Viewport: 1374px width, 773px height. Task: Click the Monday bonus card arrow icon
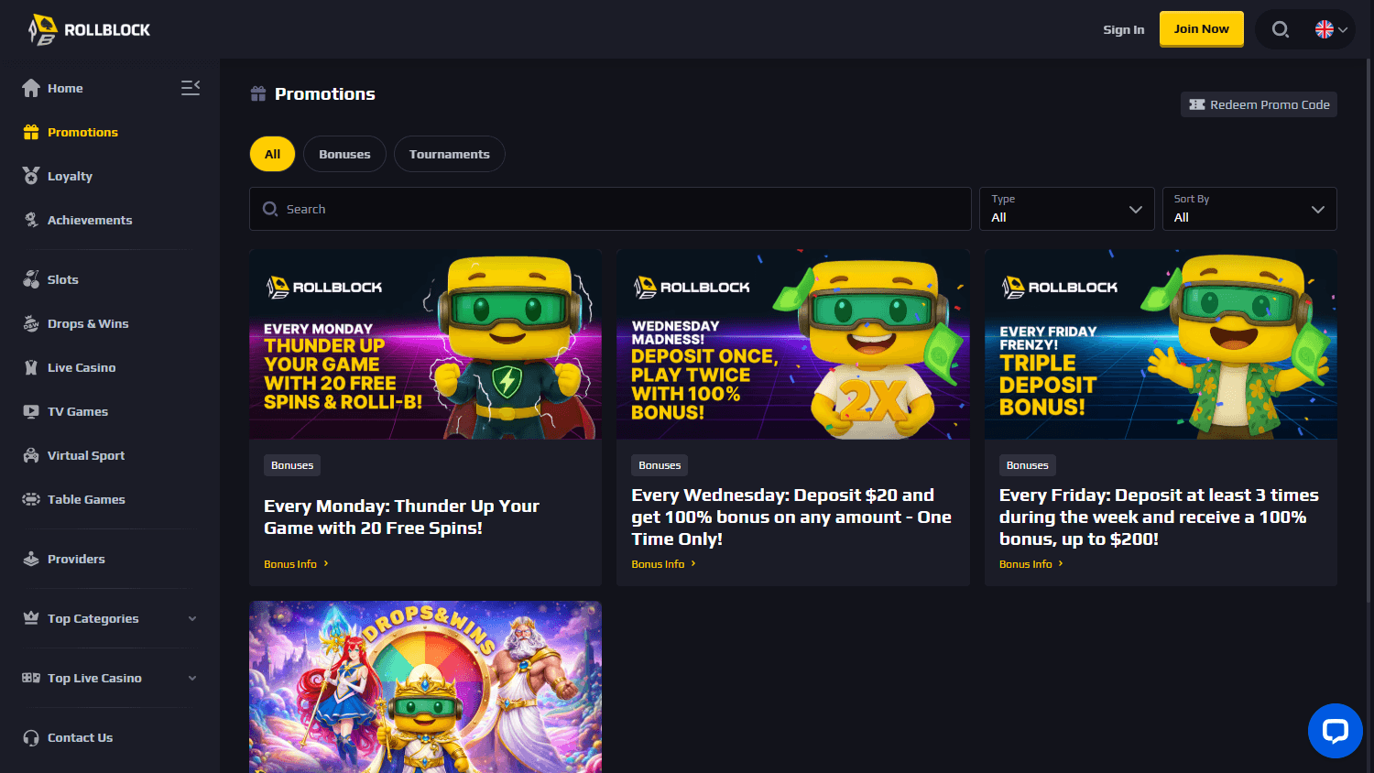(326, 563)
